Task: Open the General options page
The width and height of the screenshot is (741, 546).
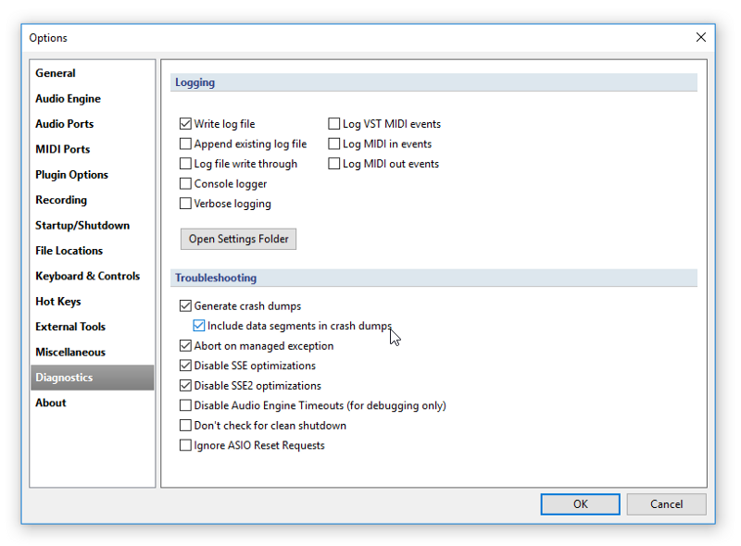Action: pyautogui.click(x=92, y=73)
